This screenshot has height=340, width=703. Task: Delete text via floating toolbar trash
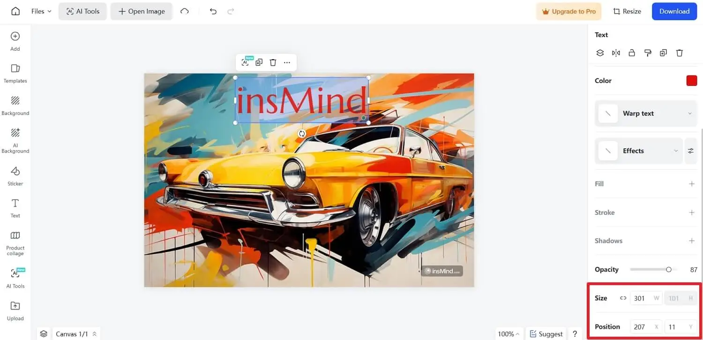tap(273, 62)
